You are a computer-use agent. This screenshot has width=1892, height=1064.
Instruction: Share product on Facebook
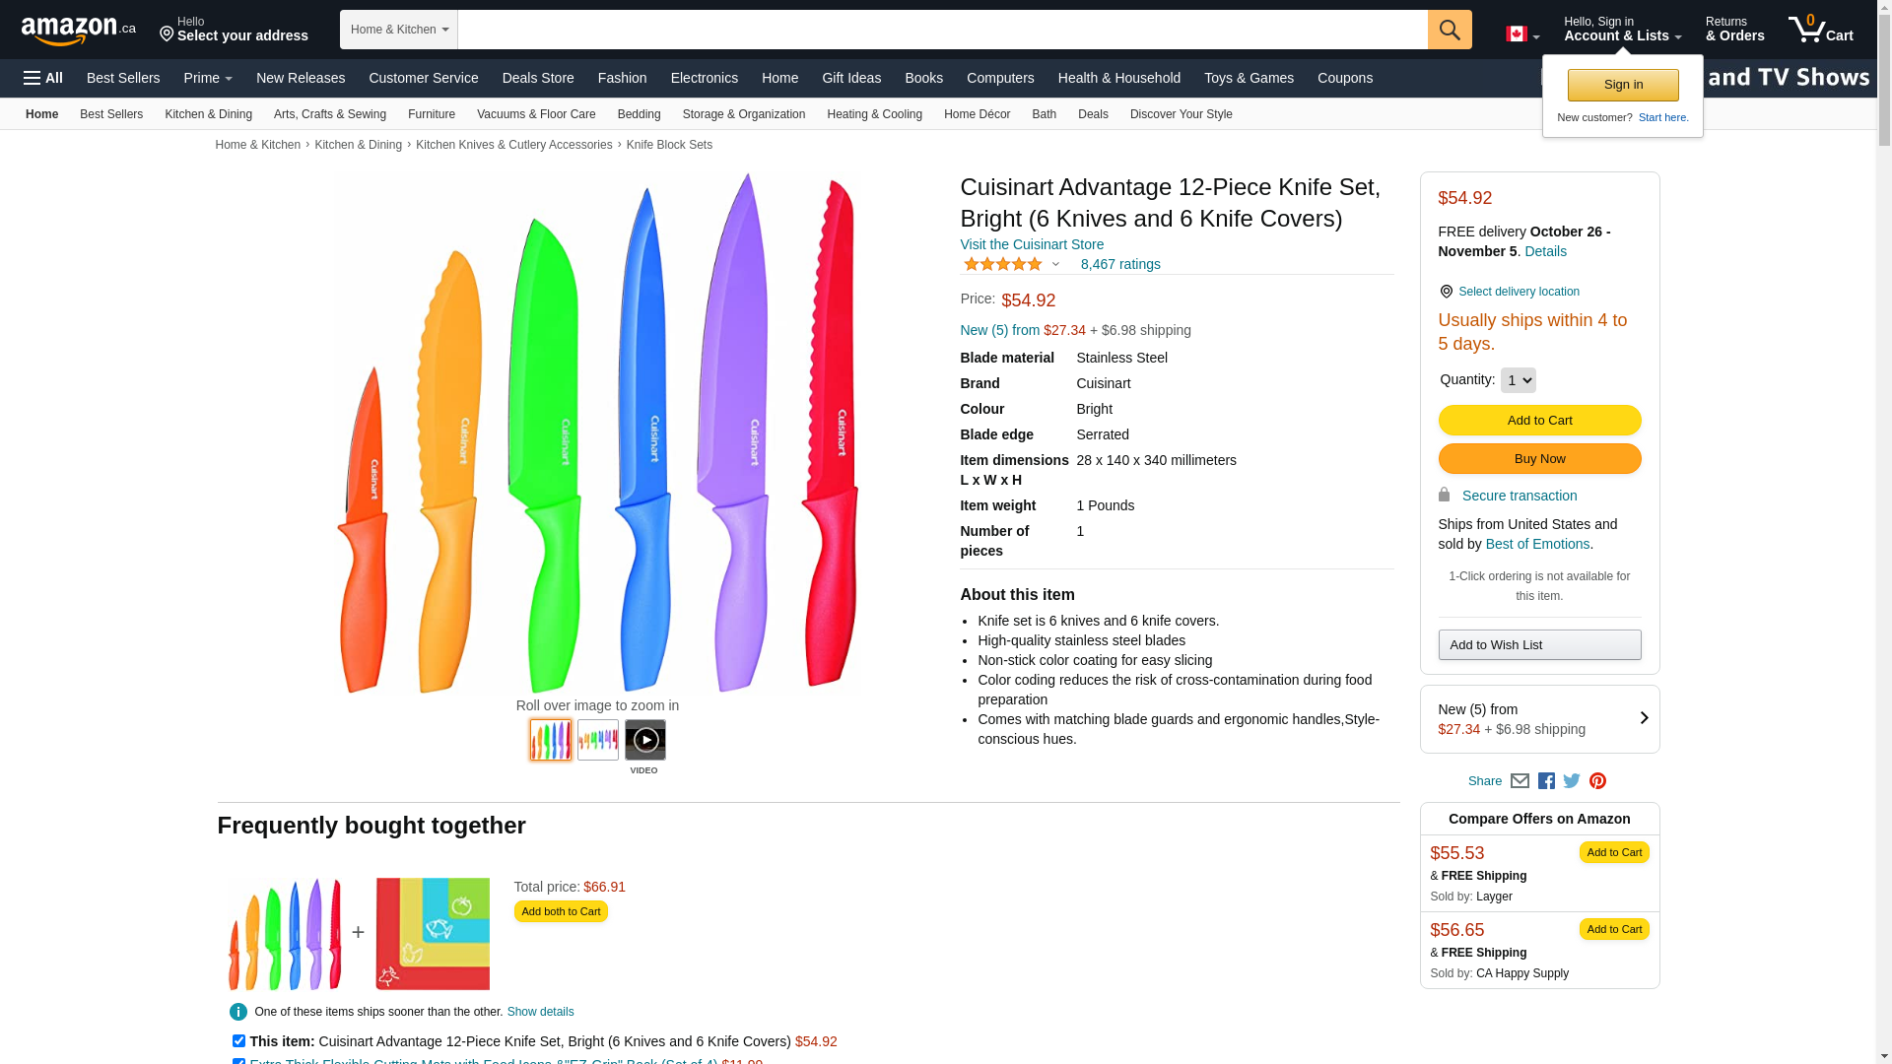tap(1546, 781)
